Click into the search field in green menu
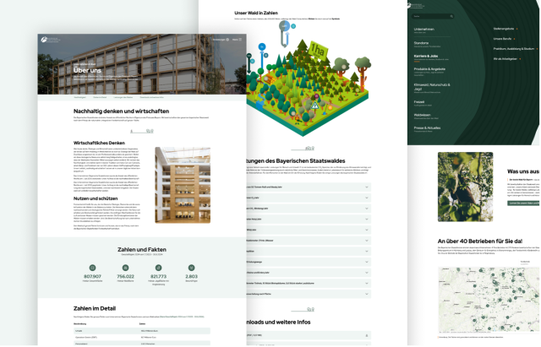 [x=431, y=16]
